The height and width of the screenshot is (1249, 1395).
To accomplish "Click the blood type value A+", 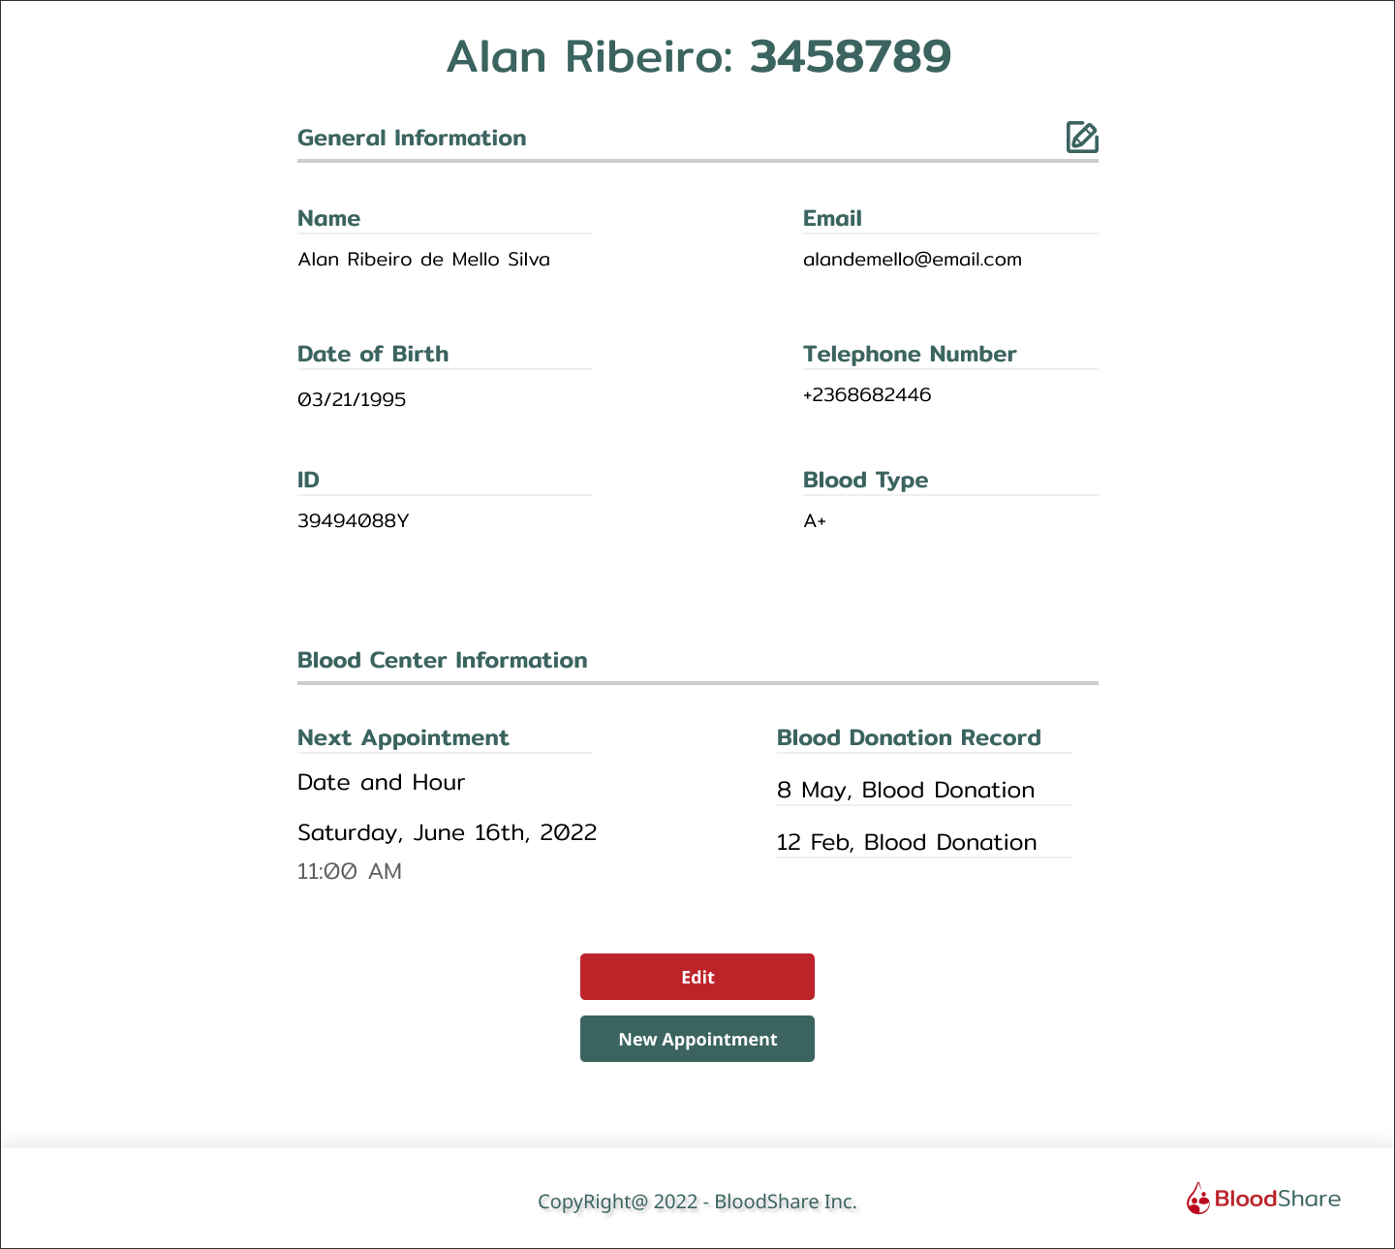I will [815, 520].
